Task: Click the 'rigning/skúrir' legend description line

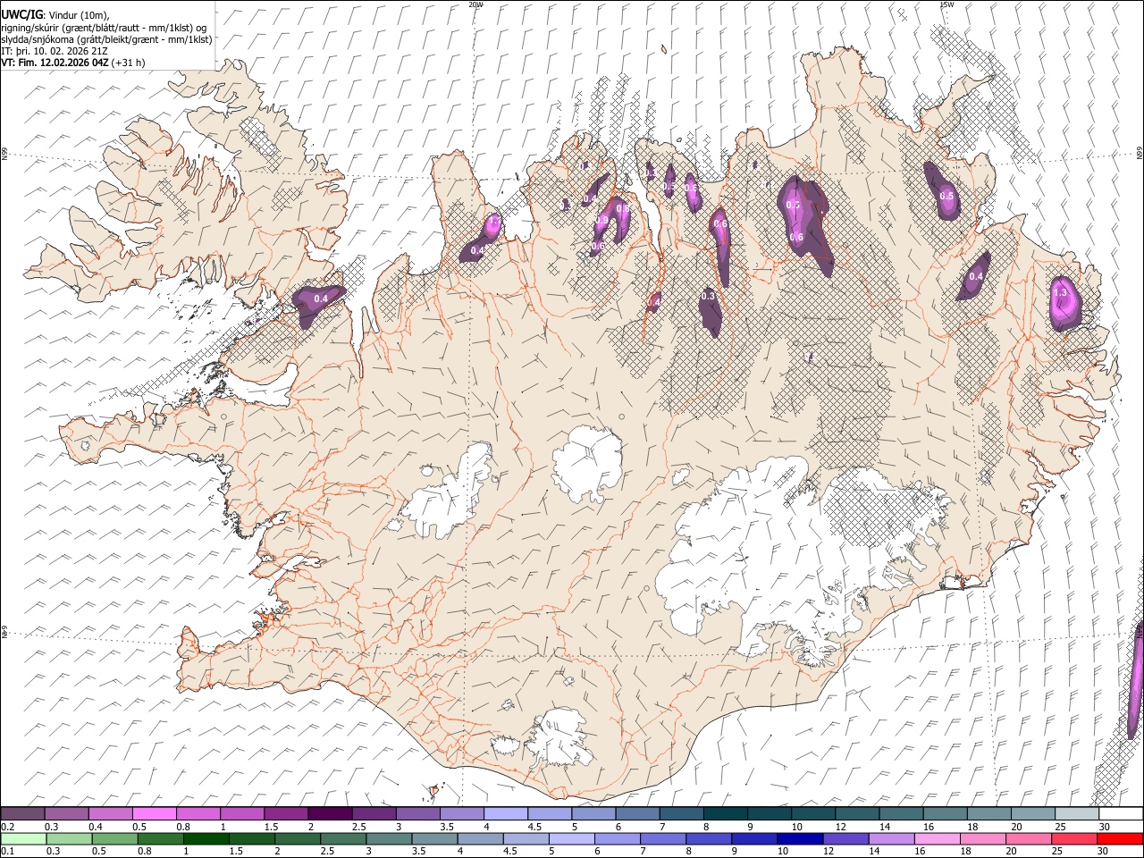Action: click(104, 27)
